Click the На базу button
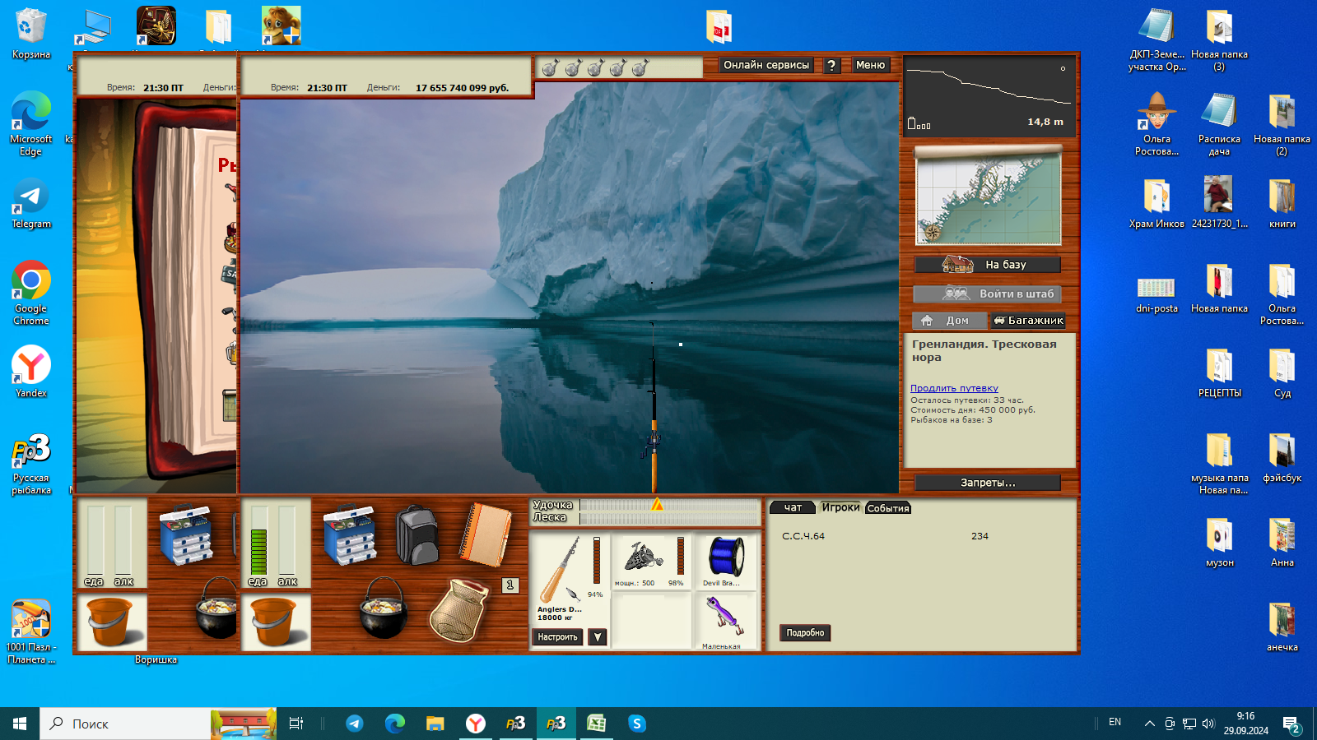Image resolution: width=1317 pixels, height=740 pixels. tap(988, 265)
